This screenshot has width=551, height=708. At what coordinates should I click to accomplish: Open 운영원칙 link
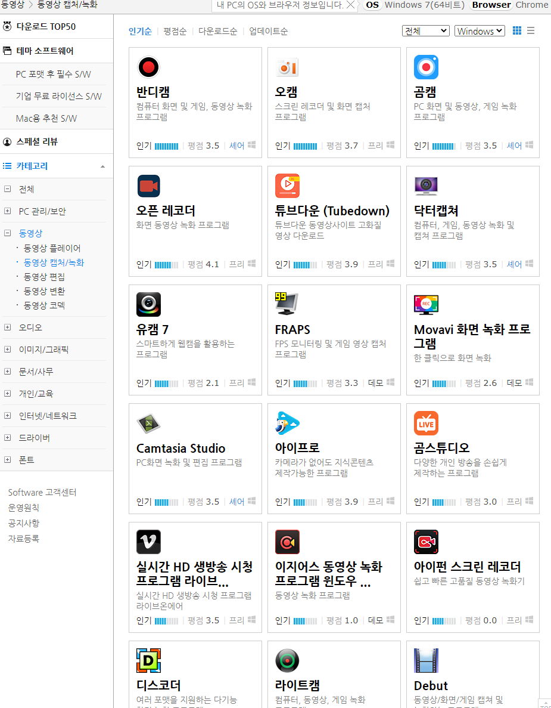[x=23, y=508]
